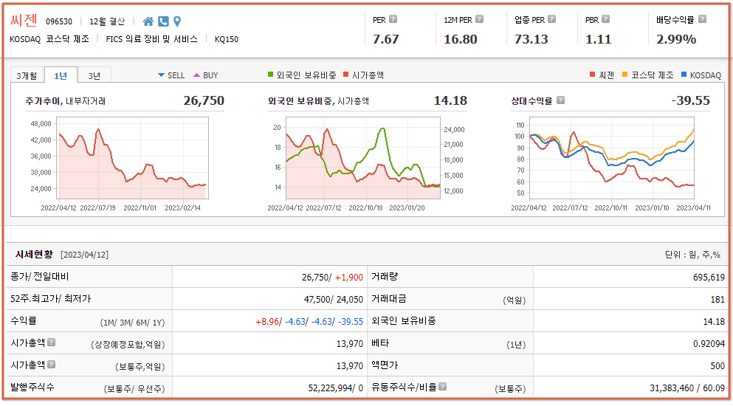The image size is (733, 406).
Task: Click FICS 의료 장비 및 서비스 label
Action: (x=151, y=39)
